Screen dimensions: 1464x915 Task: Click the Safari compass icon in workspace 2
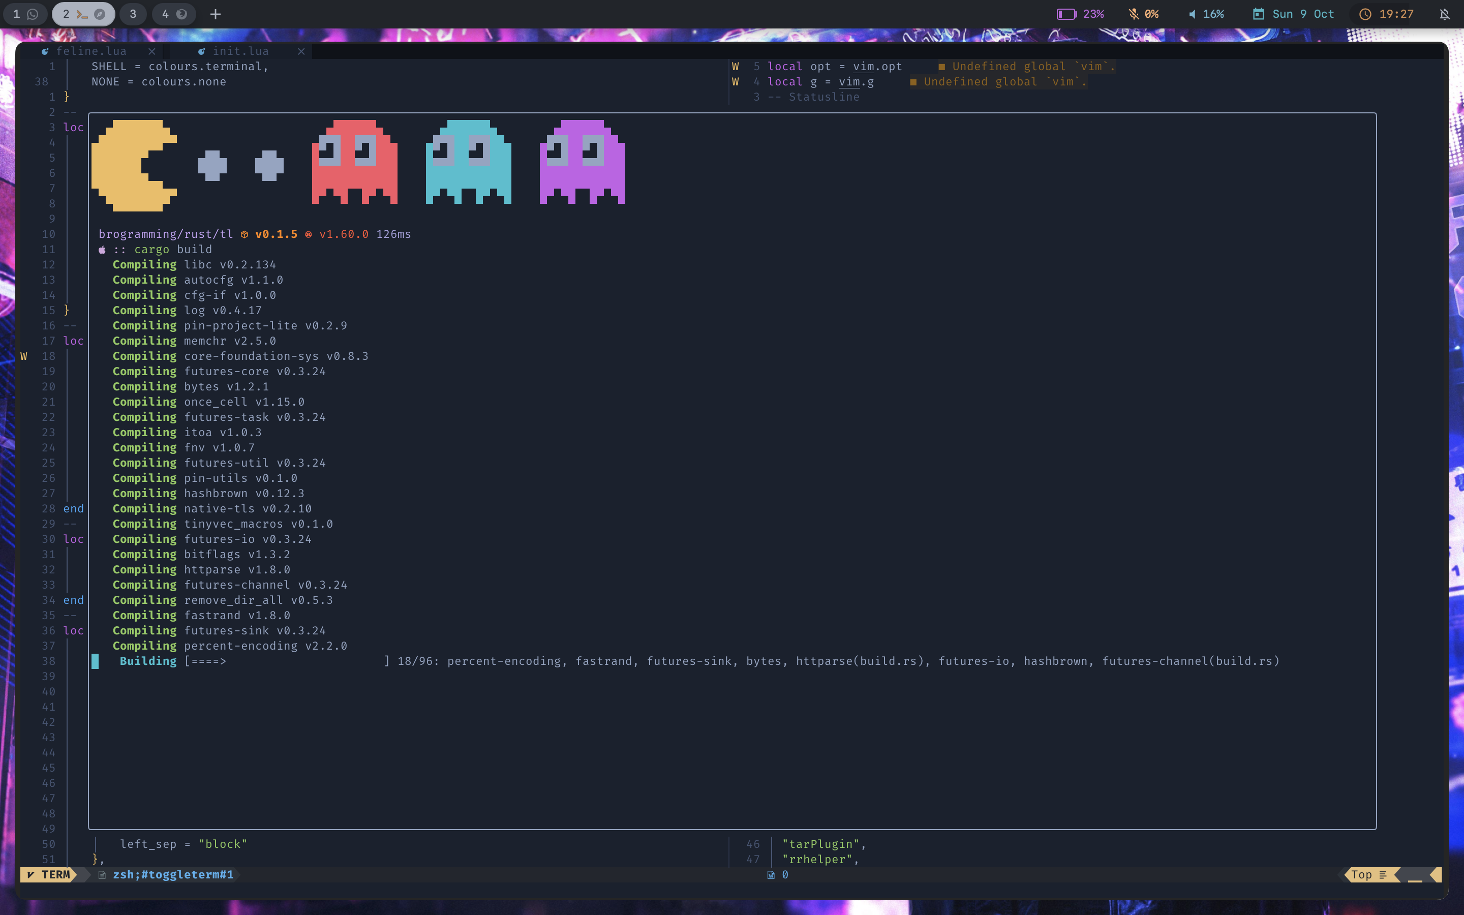[x=100, y=14]
